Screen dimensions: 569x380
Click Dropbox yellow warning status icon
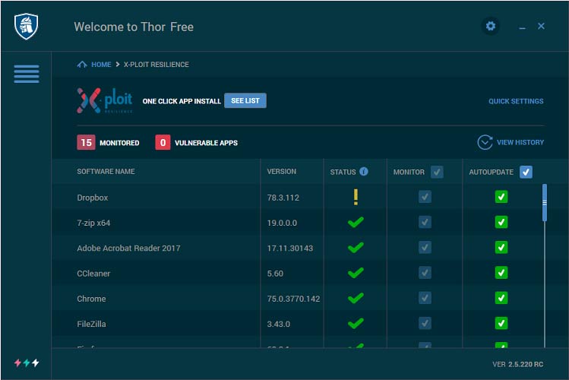tap(356, 197)
